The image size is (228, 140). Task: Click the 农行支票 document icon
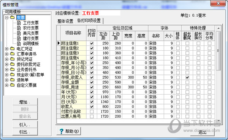click(x=19, y=28)
